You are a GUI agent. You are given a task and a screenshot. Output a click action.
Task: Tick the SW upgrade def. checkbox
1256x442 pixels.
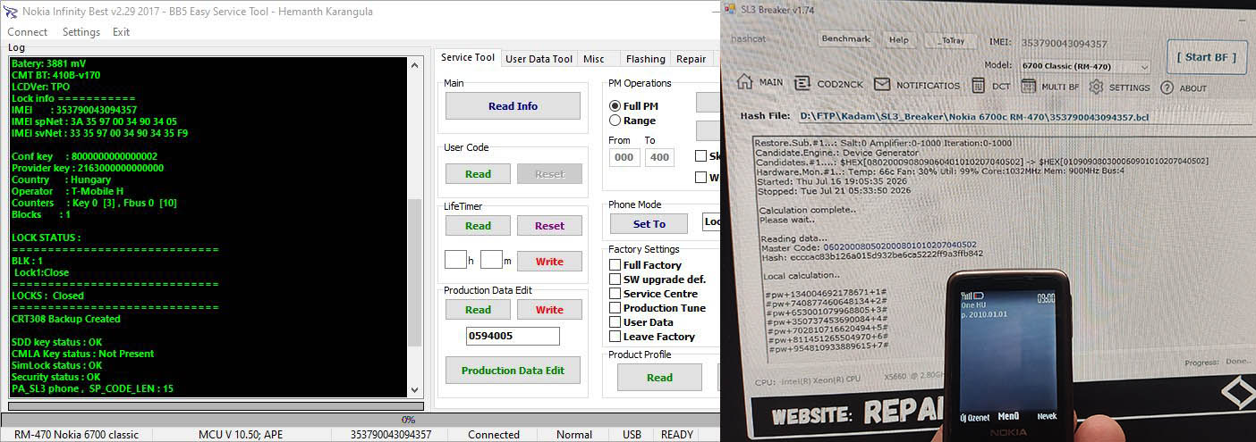click(x=615, y=279)
